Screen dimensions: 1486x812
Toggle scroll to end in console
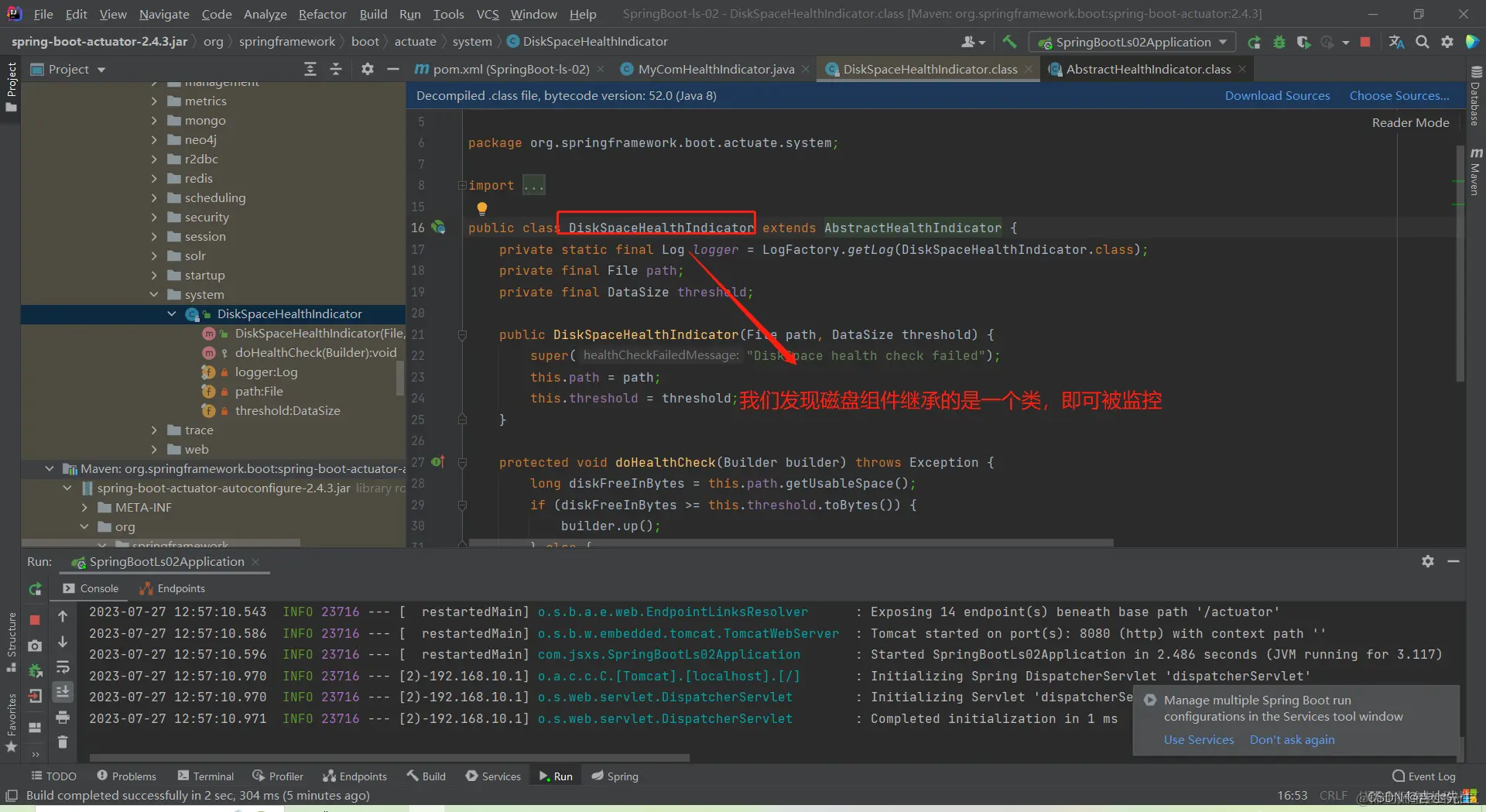click(63, 691)
